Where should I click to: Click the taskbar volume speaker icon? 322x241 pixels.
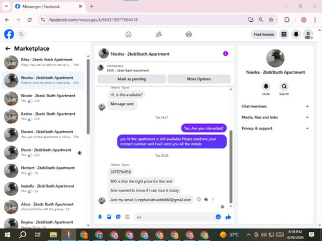pyautogui.click(x=263, y=235)
